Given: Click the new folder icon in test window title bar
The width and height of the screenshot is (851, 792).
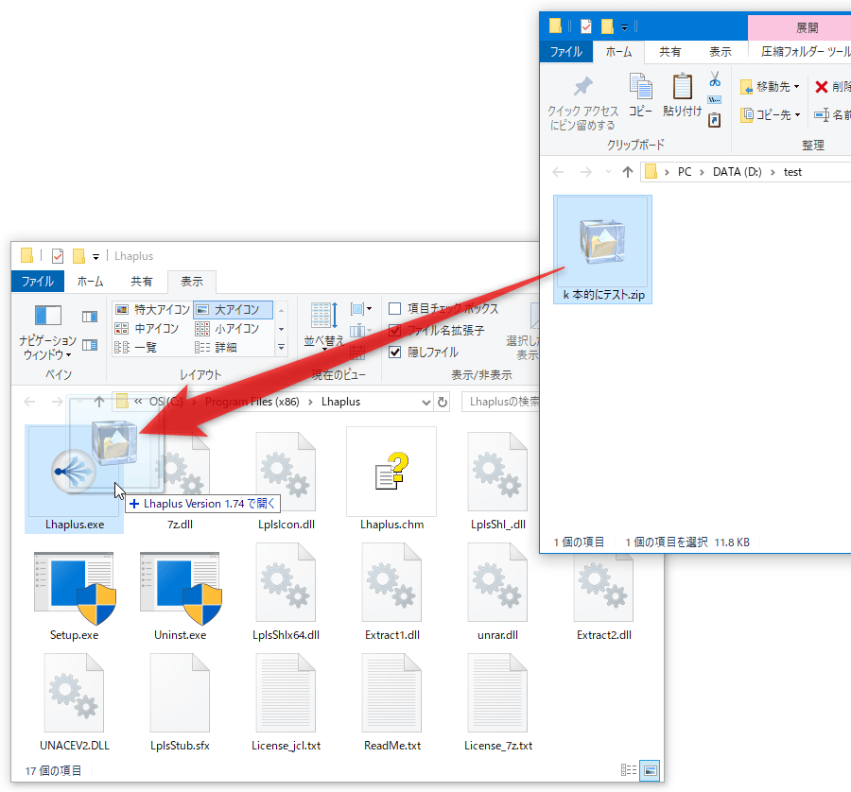Looking at the screenshot, I should click(x=607, y=26).
